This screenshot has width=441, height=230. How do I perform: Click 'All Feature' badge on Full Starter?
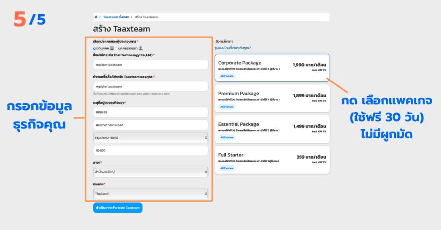click(227, 168)
